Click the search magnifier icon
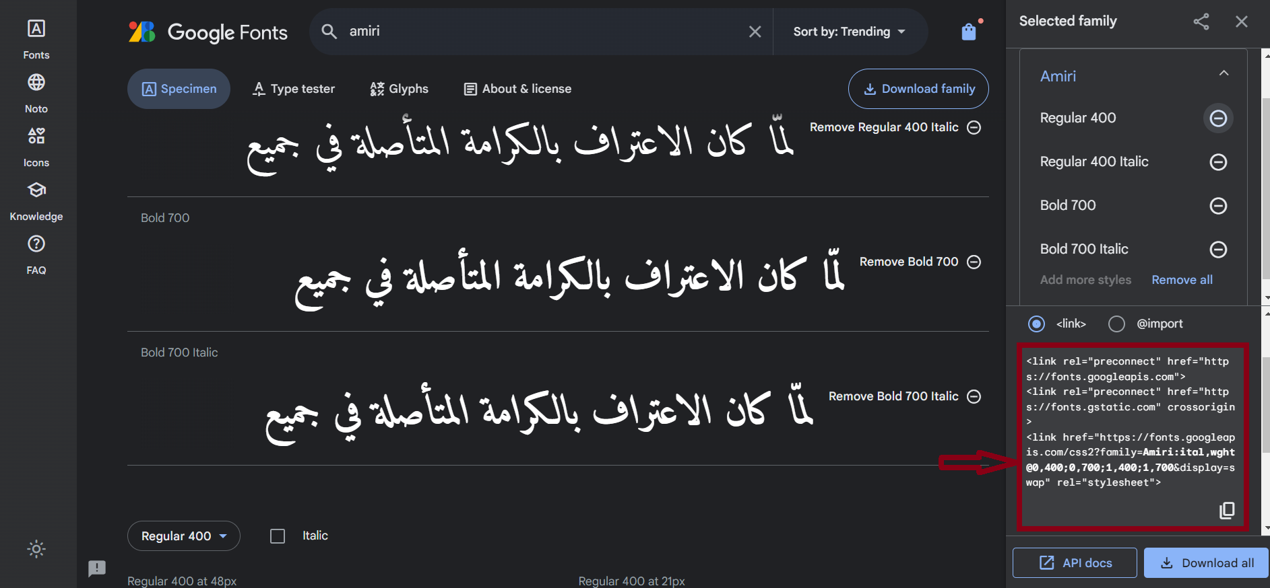The image size is (1270, 588). point(329,31)
